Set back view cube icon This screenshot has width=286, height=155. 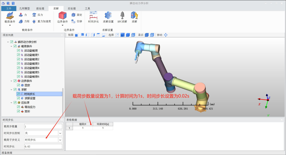(82, 35)
